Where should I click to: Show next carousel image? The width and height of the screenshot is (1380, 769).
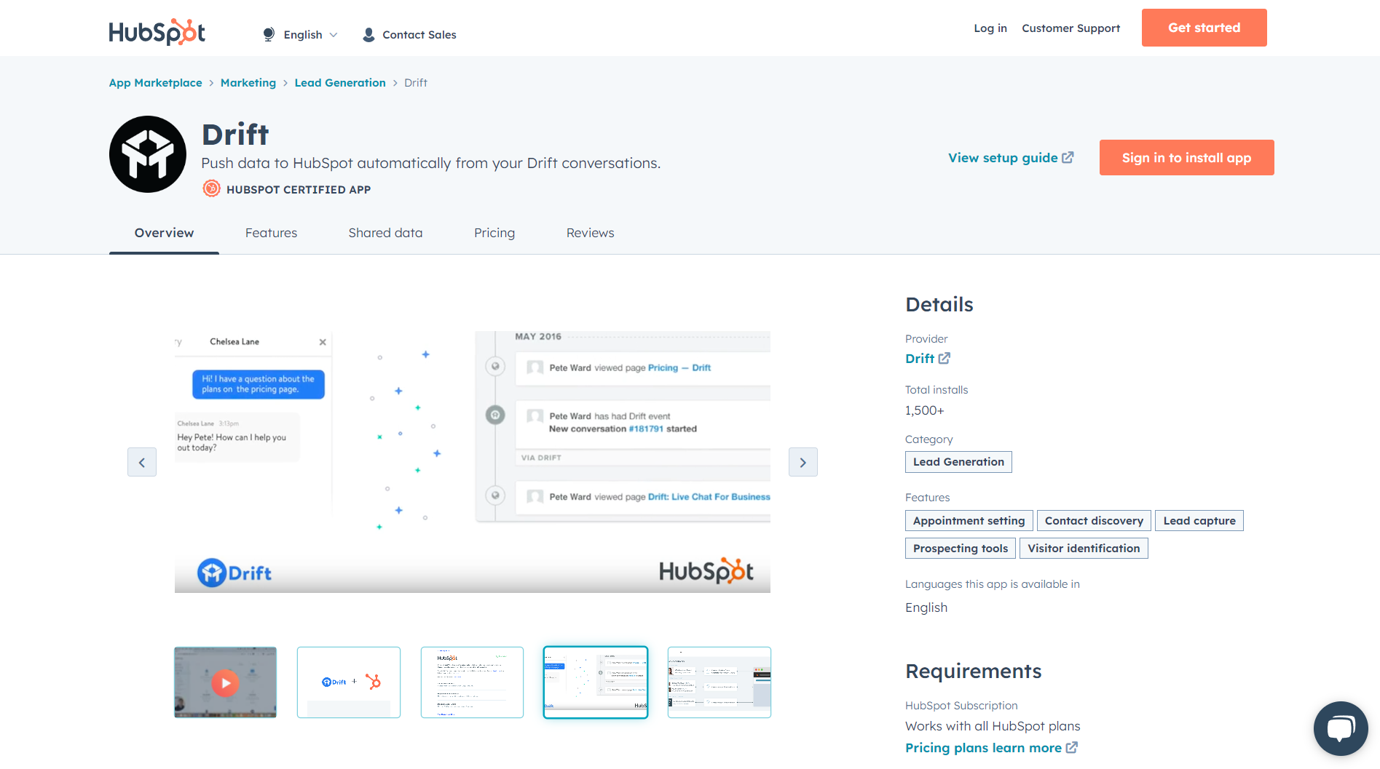tap(803, 462)
